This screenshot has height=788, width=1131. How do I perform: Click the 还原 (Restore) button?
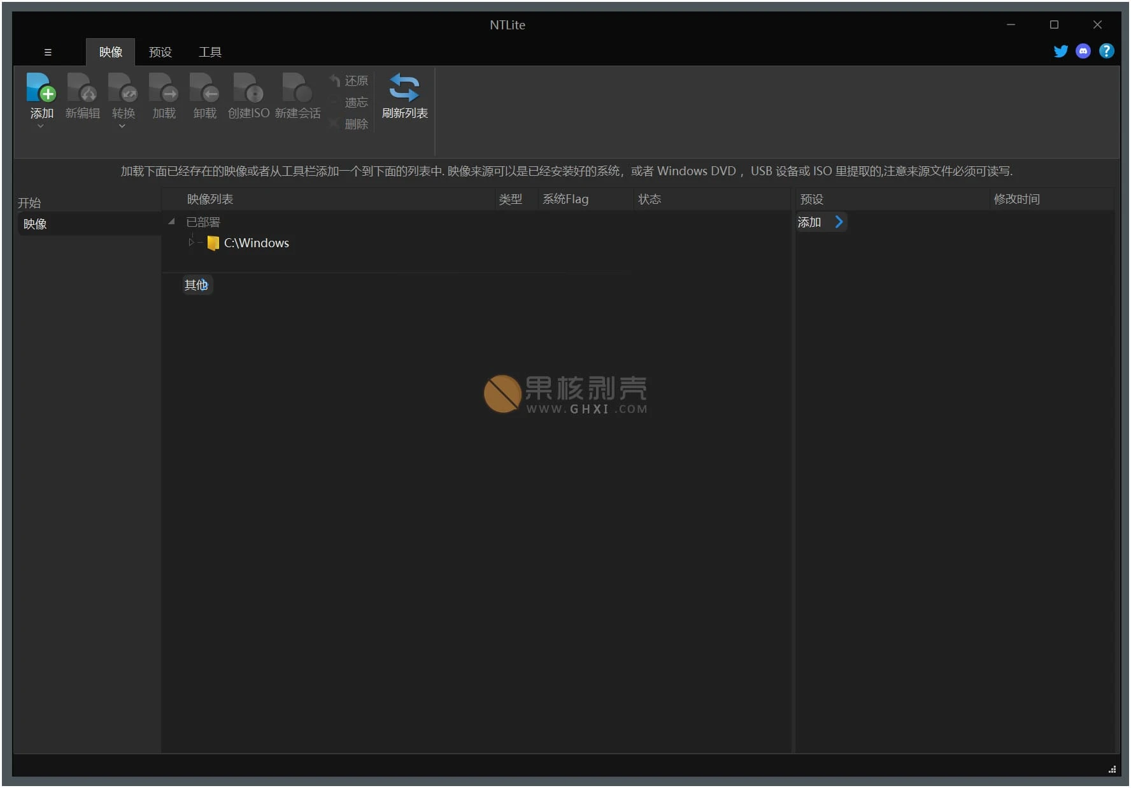[349, 81]
